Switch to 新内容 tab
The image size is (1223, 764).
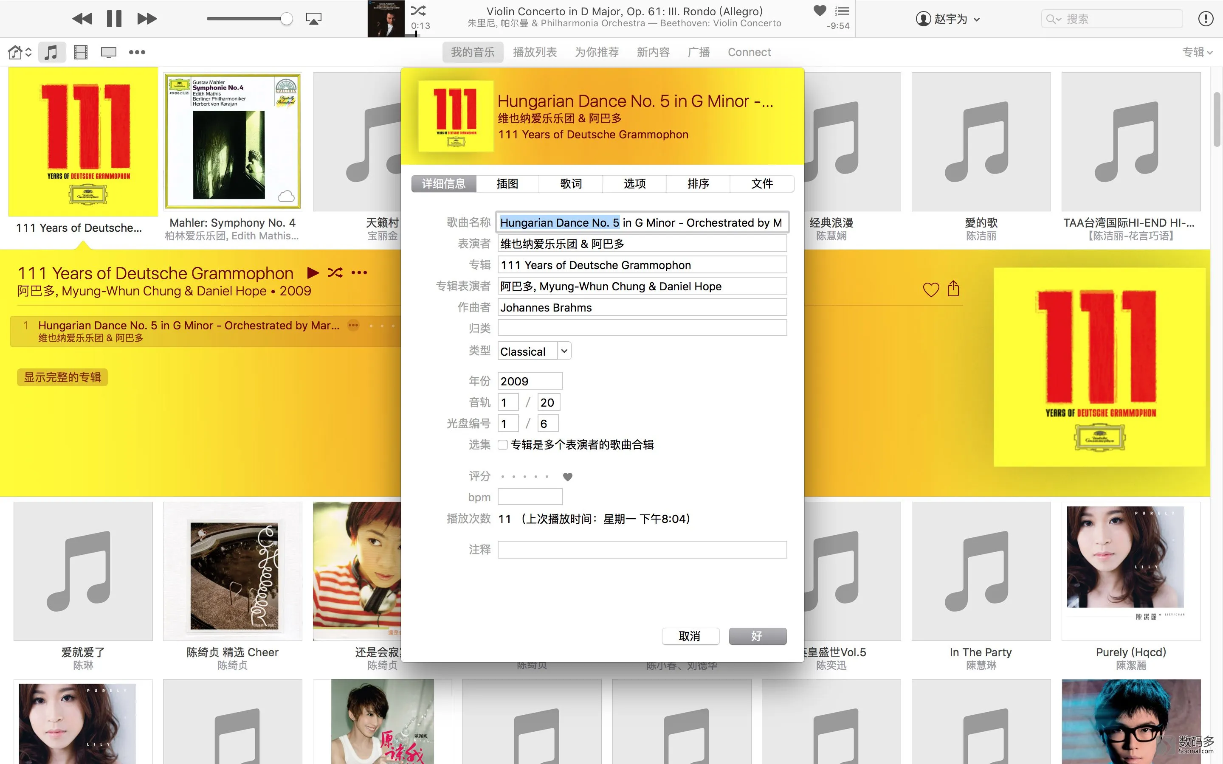(x=653, y=52)
